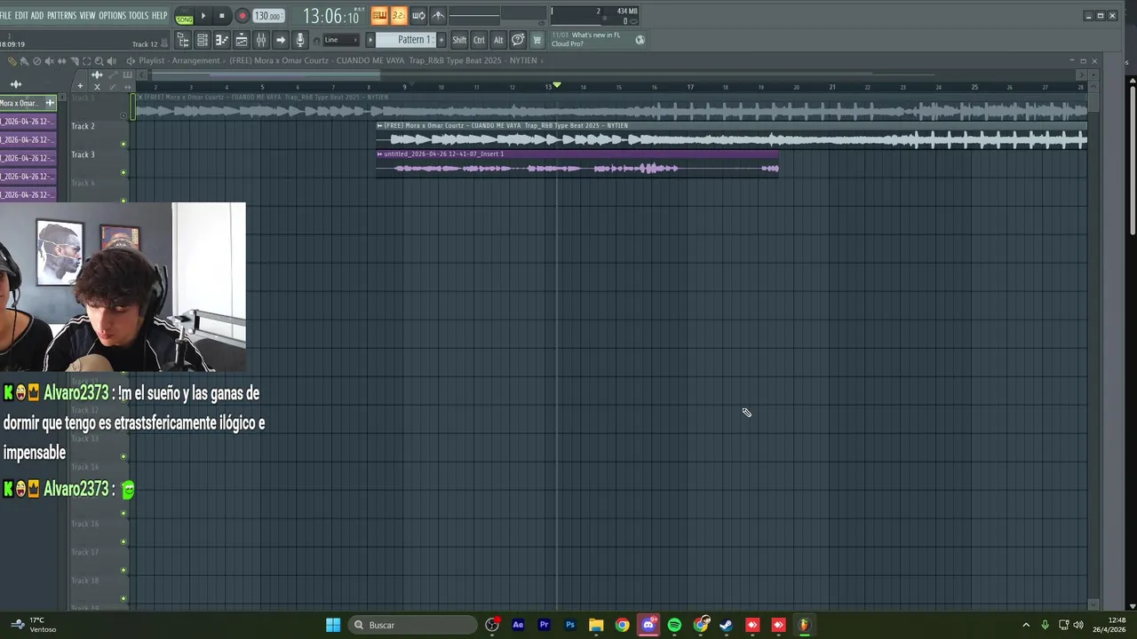The image size is (1137, 639).
Task: Select the paint brush tool in playlist
Action: (x=24, y=61)
